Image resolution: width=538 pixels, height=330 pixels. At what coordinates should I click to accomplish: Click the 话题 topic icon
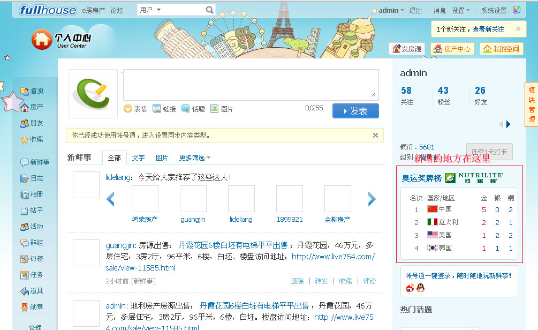coord(186,109)
